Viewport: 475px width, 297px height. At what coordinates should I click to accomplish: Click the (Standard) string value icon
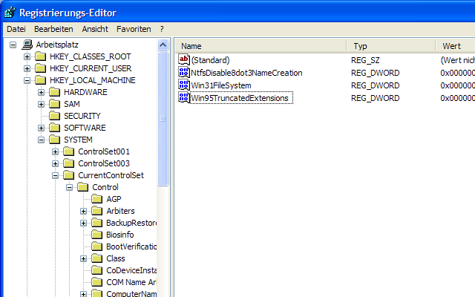(184, 60)
